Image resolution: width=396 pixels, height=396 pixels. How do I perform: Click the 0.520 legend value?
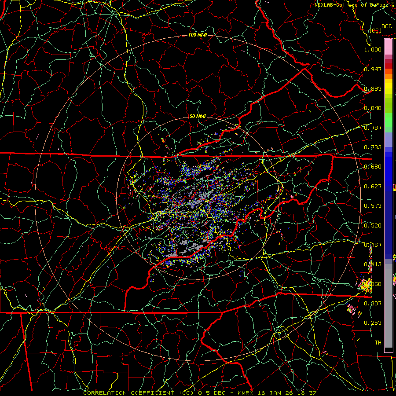point(373,225)
